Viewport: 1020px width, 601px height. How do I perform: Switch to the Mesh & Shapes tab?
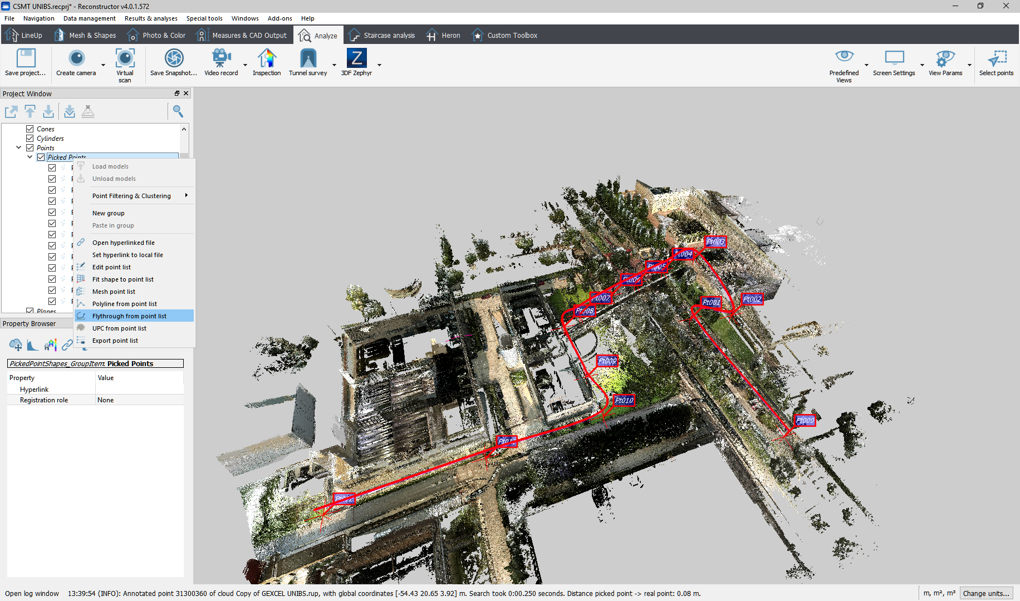coord(86,35)
